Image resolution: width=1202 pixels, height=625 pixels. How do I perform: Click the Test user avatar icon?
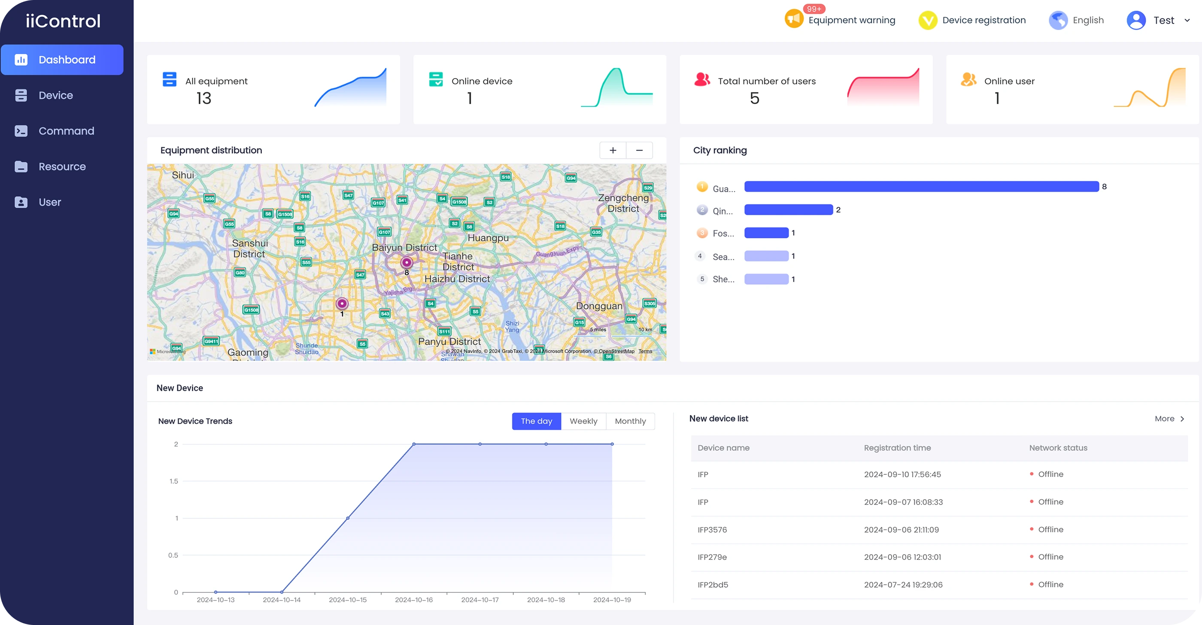(1136, 20)
